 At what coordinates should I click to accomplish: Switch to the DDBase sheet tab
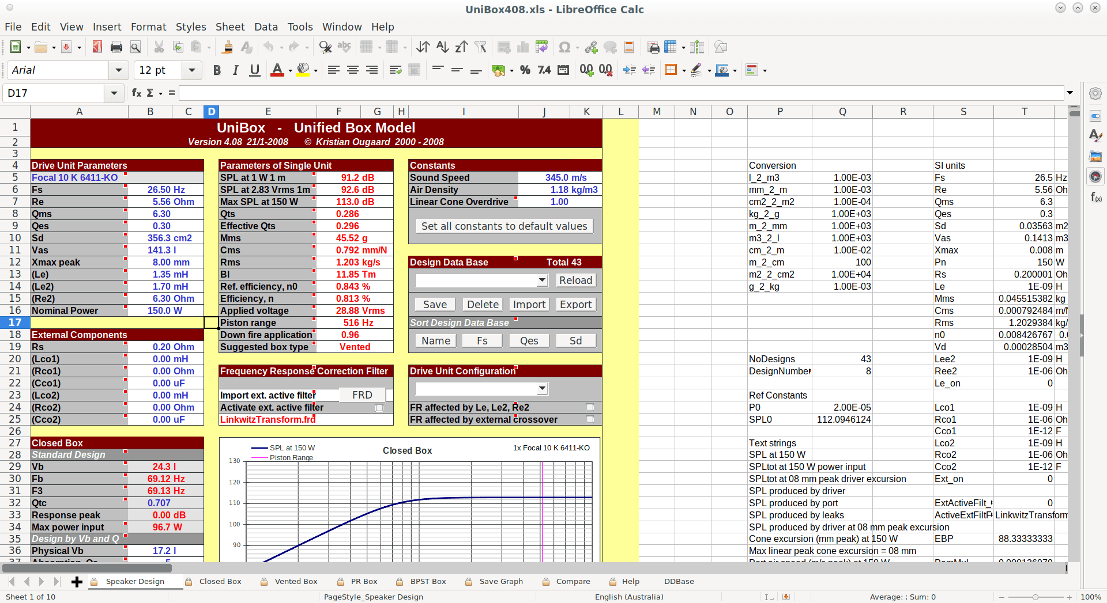[x=679, y=582]
